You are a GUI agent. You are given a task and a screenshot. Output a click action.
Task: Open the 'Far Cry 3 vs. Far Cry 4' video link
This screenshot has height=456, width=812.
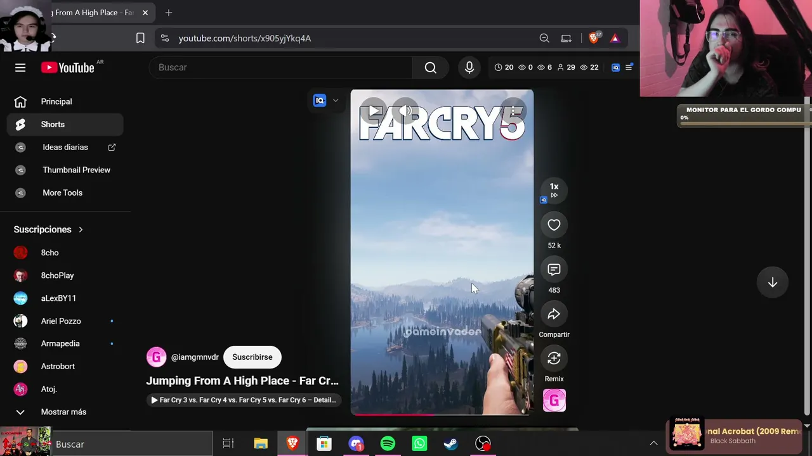244,400
